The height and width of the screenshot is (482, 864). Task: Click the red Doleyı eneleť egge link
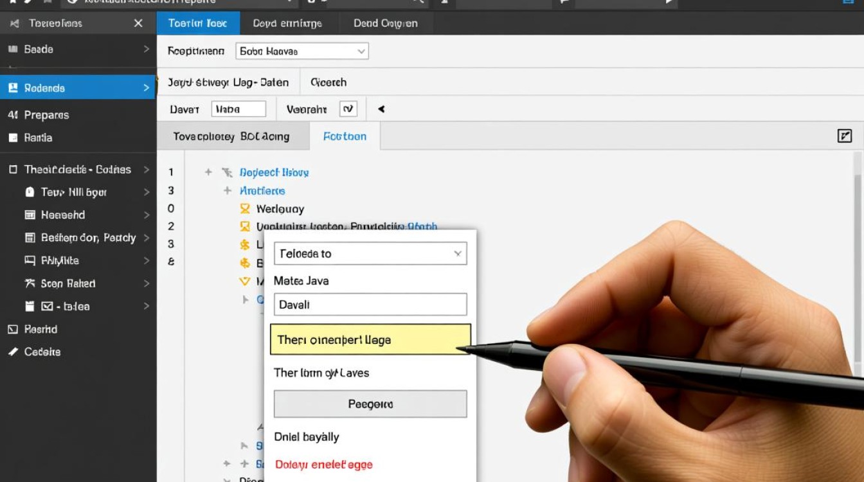323,465
